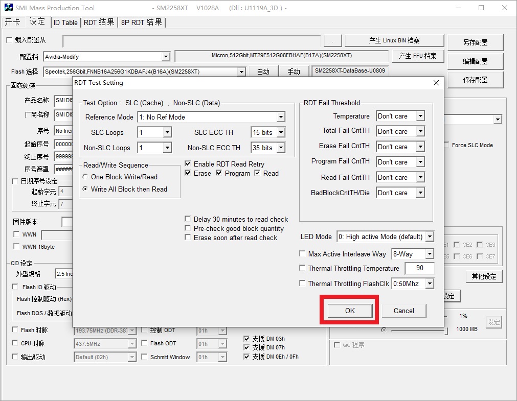This screenshot has width=517, height=401.
Task: Enable Max Active Interleave Way checkbox
Action: point(303,254)
